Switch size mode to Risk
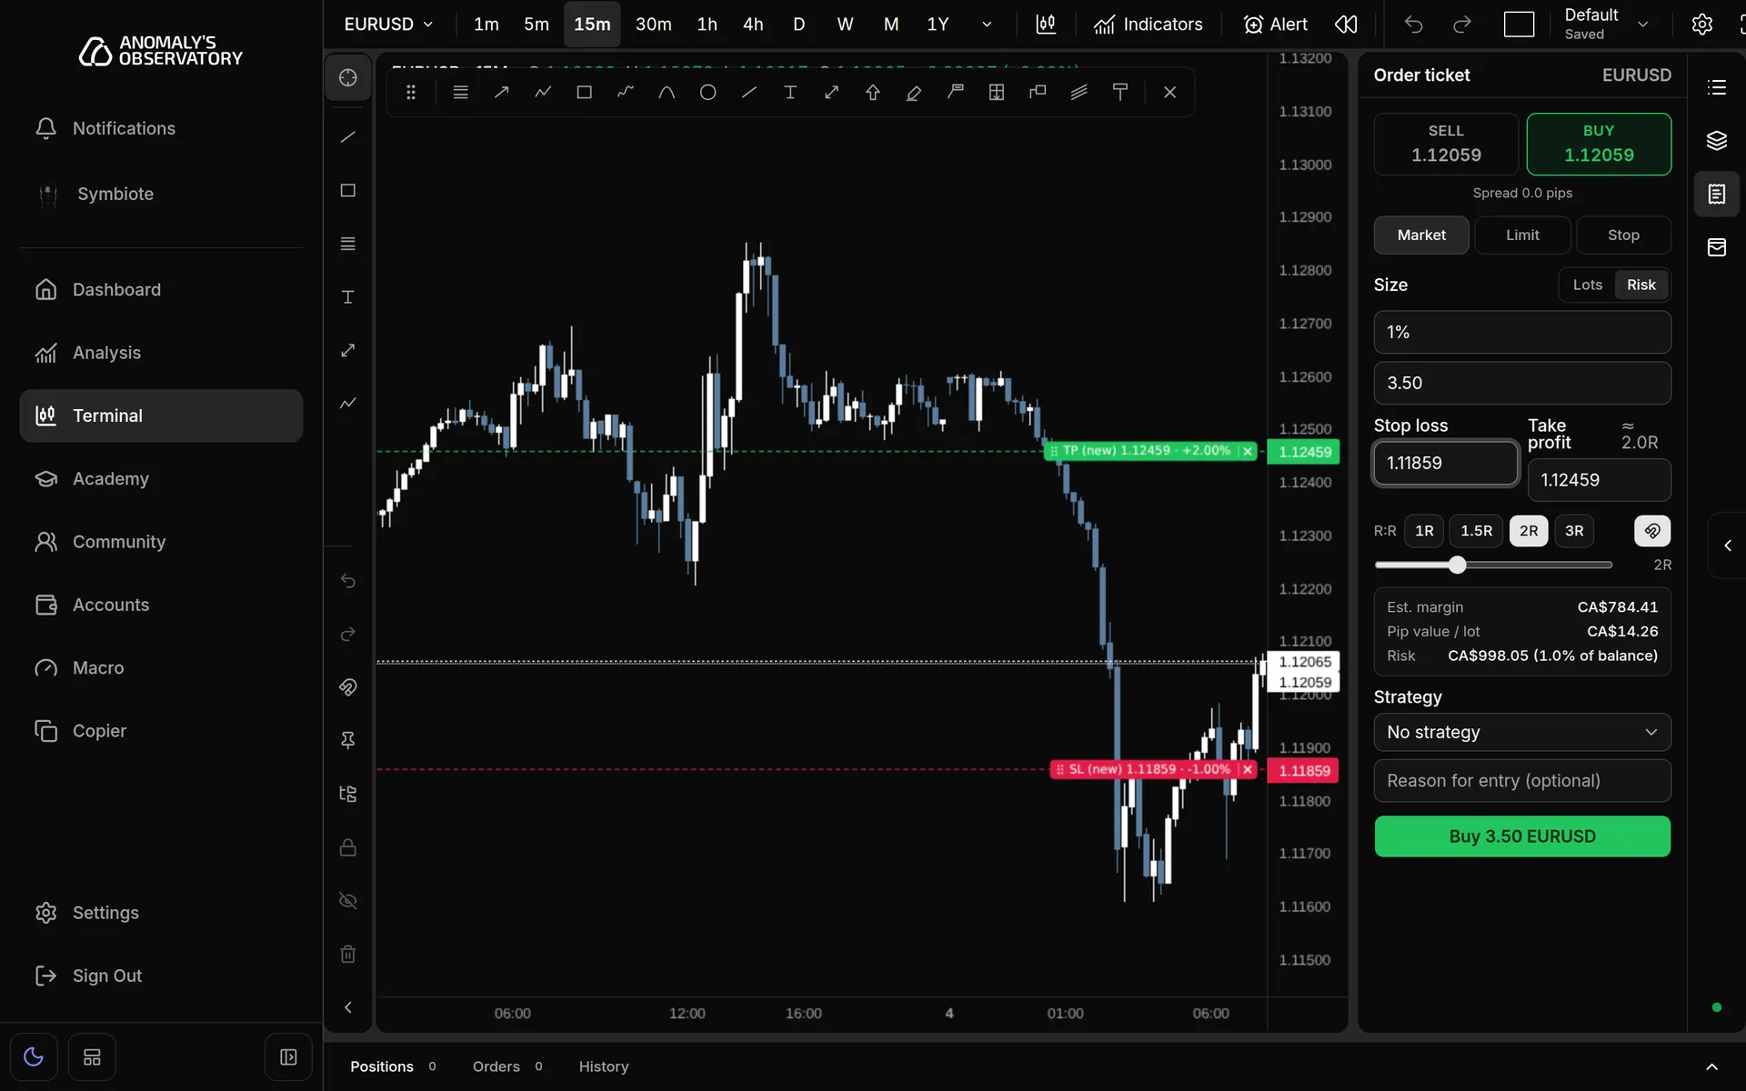Image resolution: width=1746 pixels, height=1091 pixels. click(1641, 285)
